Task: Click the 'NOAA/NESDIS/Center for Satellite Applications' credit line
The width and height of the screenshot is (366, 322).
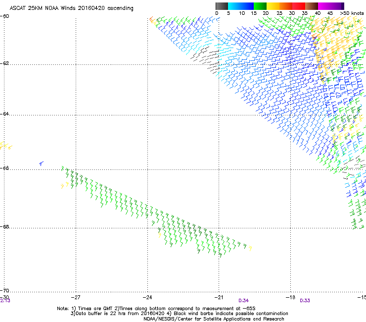Action: pos(214,319)
